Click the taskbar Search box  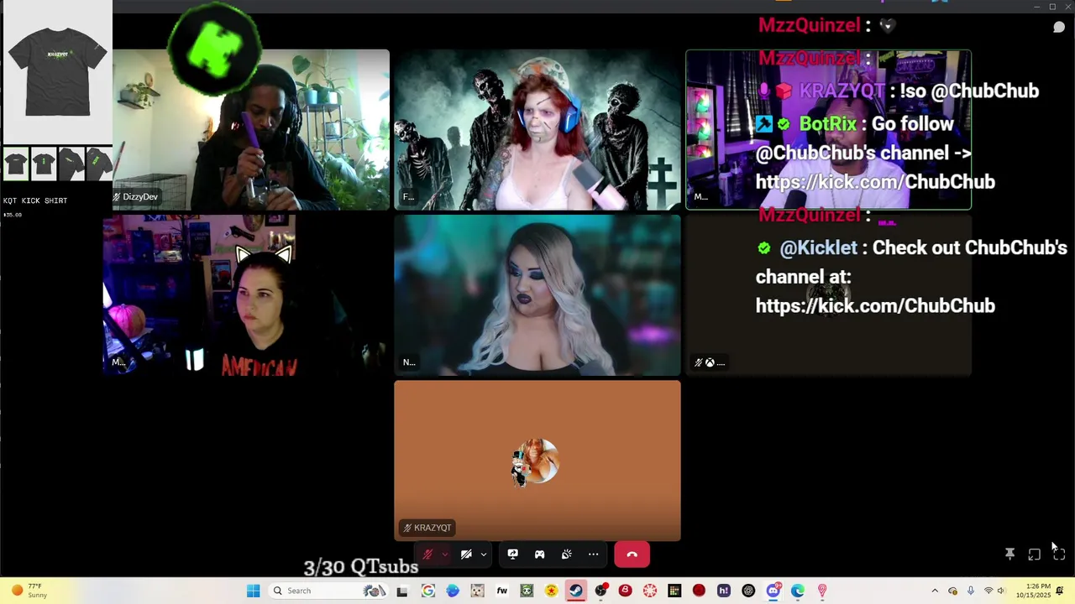click(329, 591)
